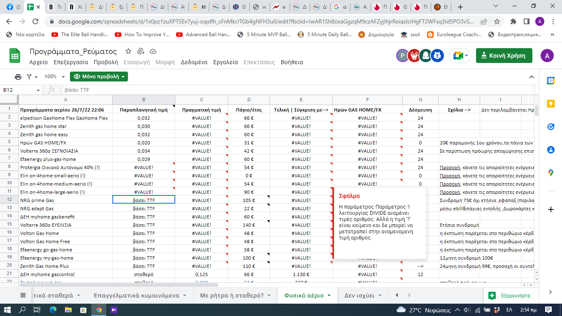Screen dimensions: 562x316
Task: Switch to the Δεν ισχύει sheet
Action: [x=359, y=295]
